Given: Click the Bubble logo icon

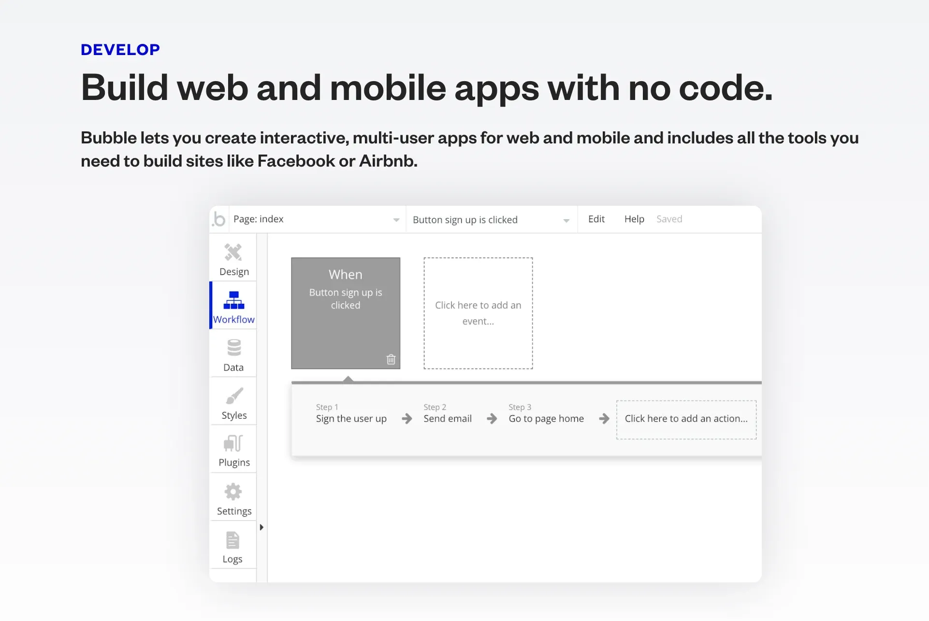Looking at the screenshot, I should (219, 219).
